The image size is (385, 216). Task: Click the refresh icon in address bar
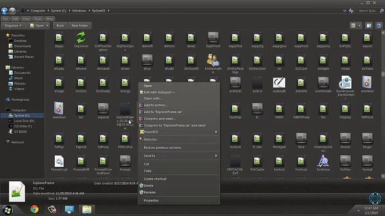(x=351, y=11)
